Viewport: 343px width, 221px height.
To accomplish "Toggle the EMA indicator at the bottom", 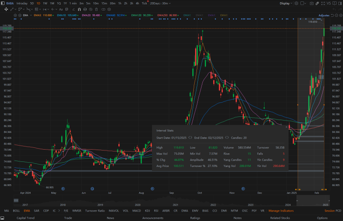I will coord(27,211).
